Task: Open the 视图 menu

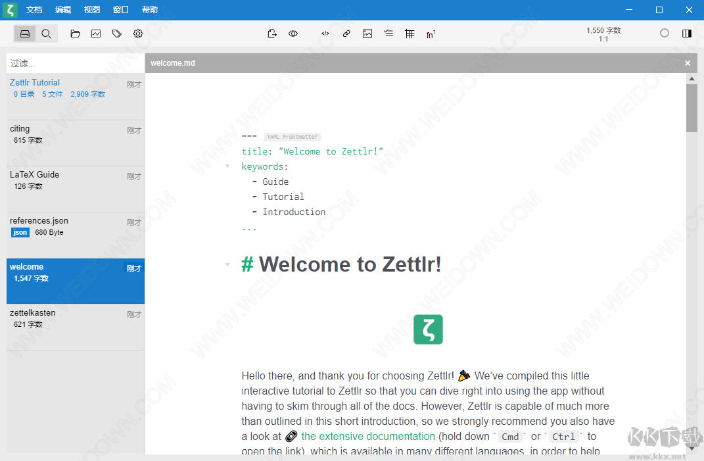Action: coord(91,9)
